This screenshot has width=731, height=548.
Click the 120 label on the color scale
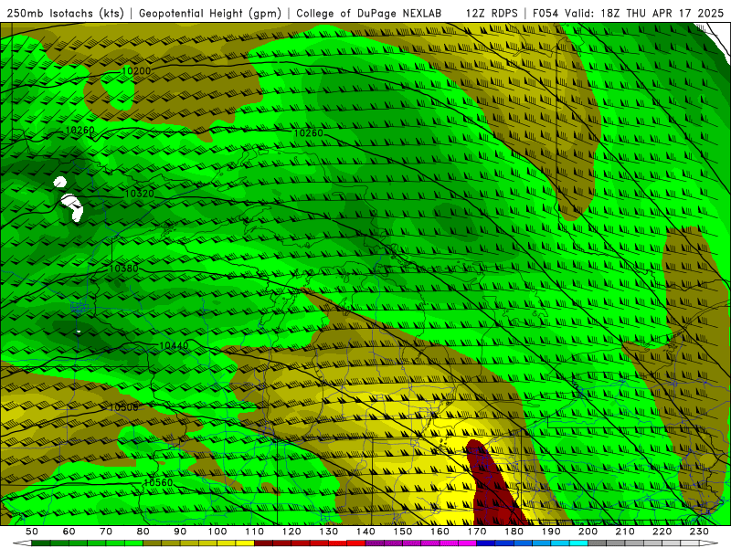coord(291,532)
